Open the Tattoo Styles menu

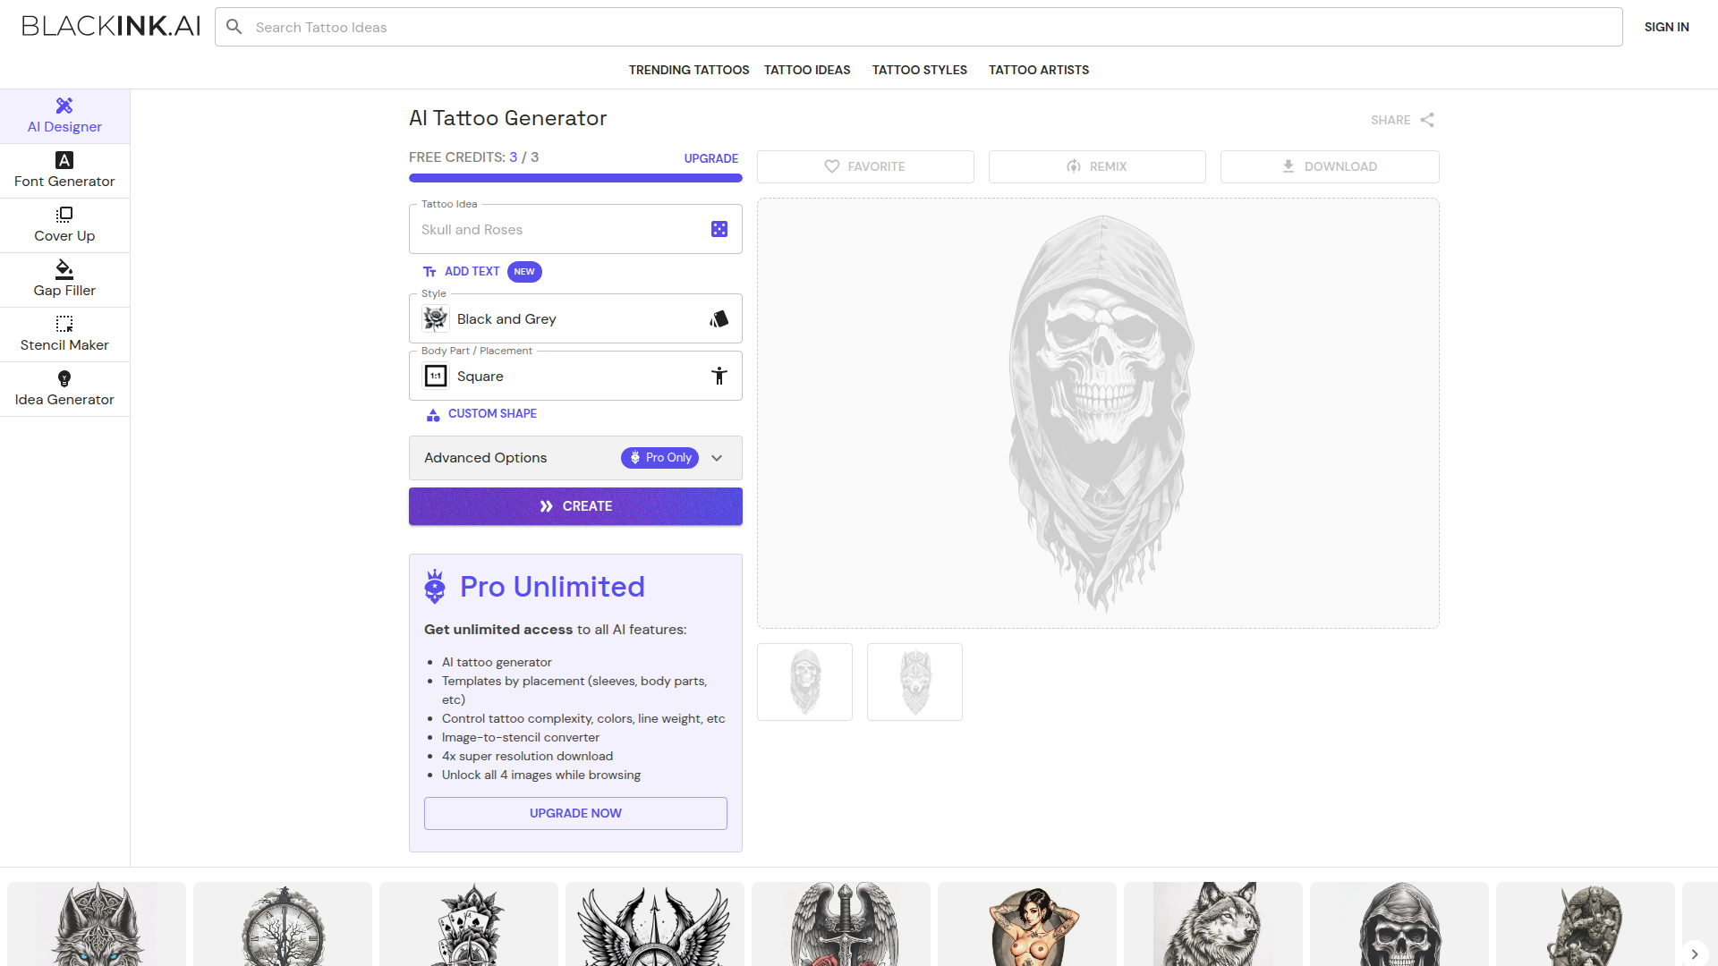point(919,70)
